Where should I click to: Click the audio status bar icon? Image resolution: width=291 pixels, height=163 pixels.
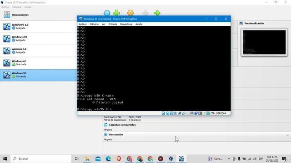tap(176, 113)
